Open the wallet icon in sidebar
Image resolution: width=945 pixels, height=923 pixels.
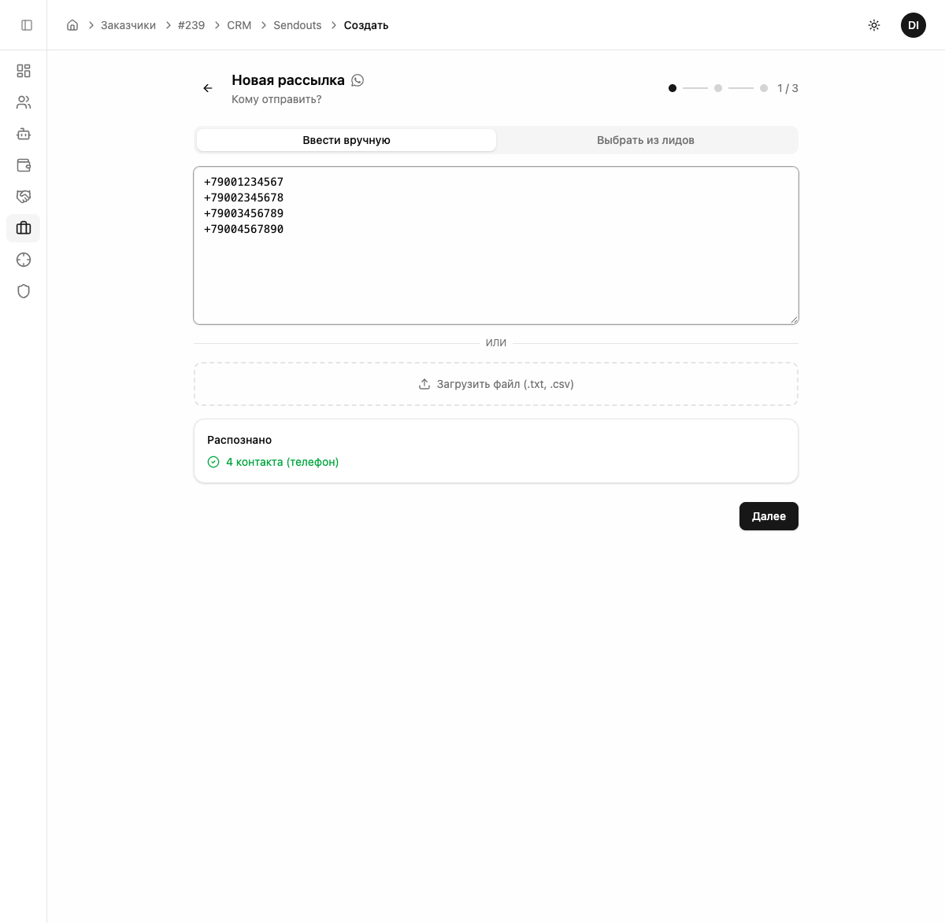click(x=24, y=165)
